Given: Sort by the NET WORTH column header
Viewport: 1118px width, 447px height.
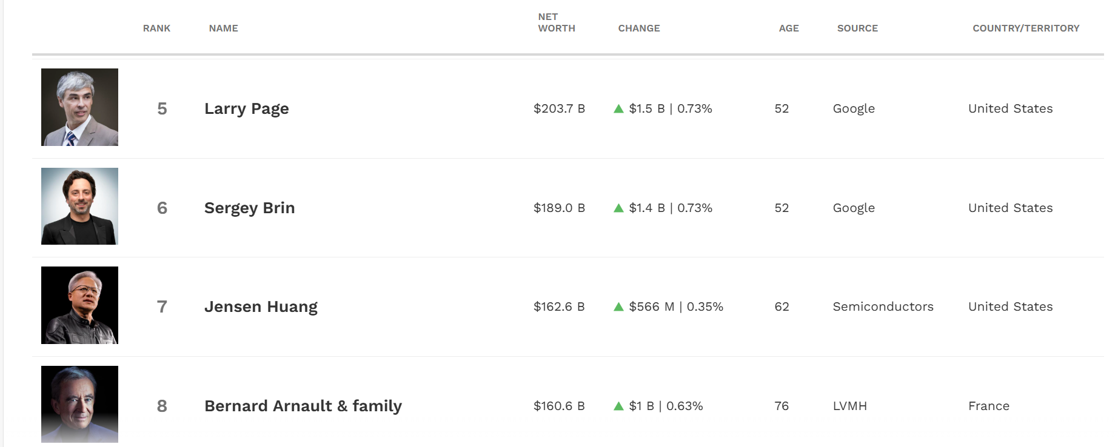Looking at the screenshot, I should click(556, 23).
